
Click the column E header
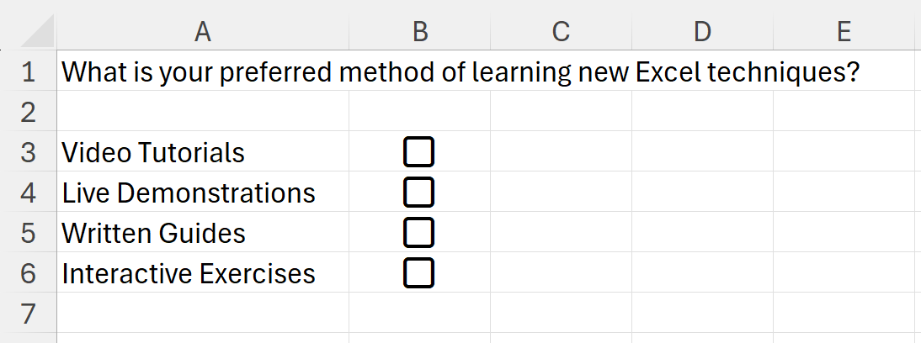[x=844, y=32]
